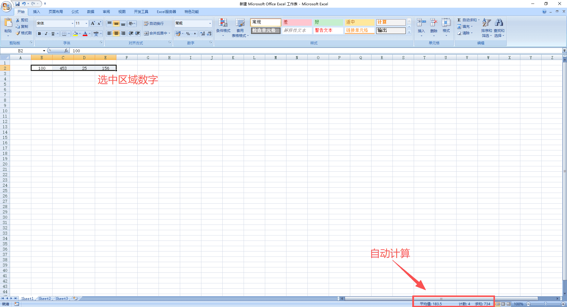Save the workbook from the quick access toolbar
Viewport: 567px width, 307px height.
17,4
